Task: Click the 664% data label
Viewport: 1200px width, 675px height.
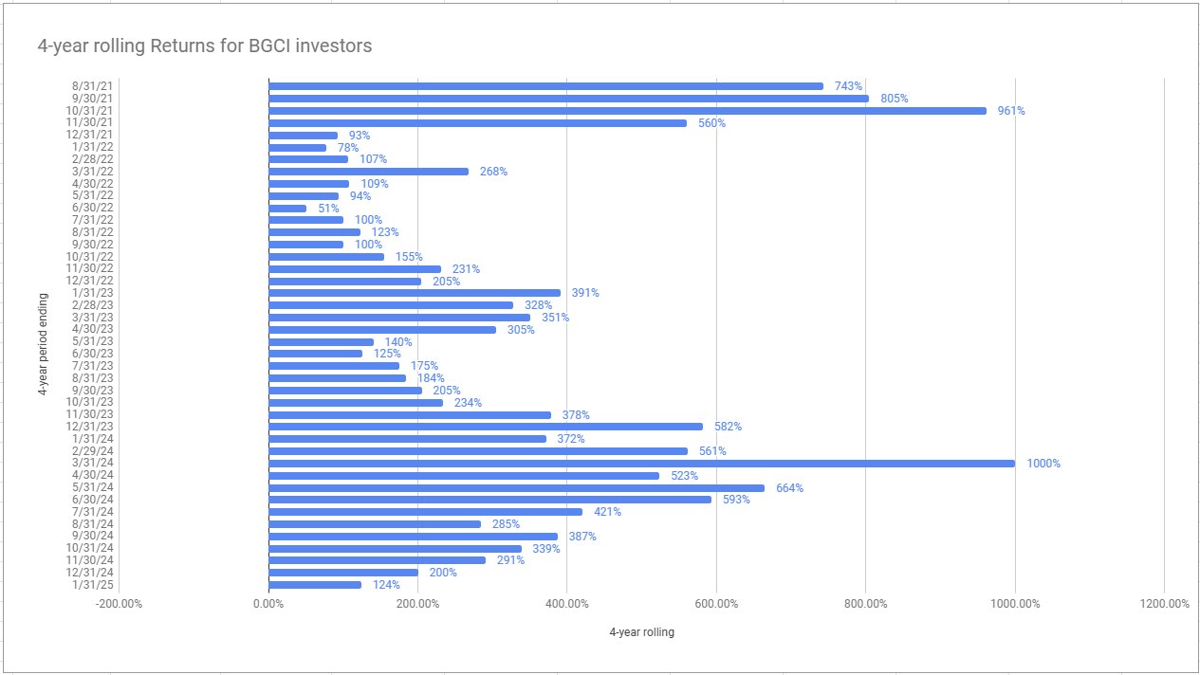Action: click(x=789, y=488)
